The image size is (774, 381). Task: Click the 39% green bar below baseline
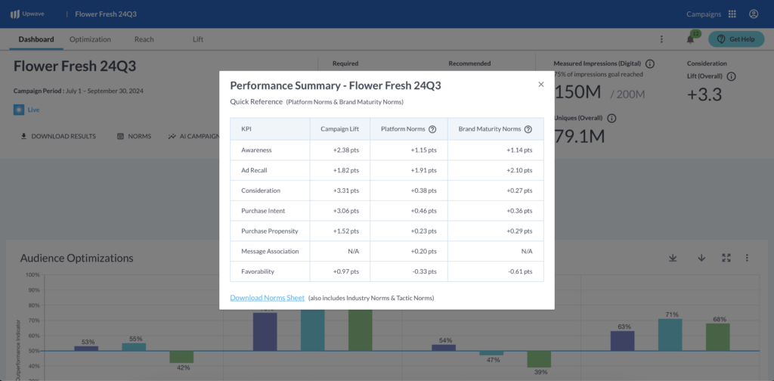click(x=539, y=359)
